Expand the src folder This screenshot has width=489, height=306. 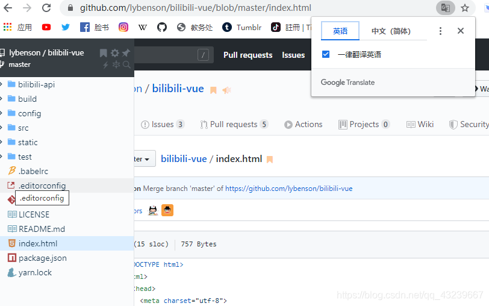(1, 128)
